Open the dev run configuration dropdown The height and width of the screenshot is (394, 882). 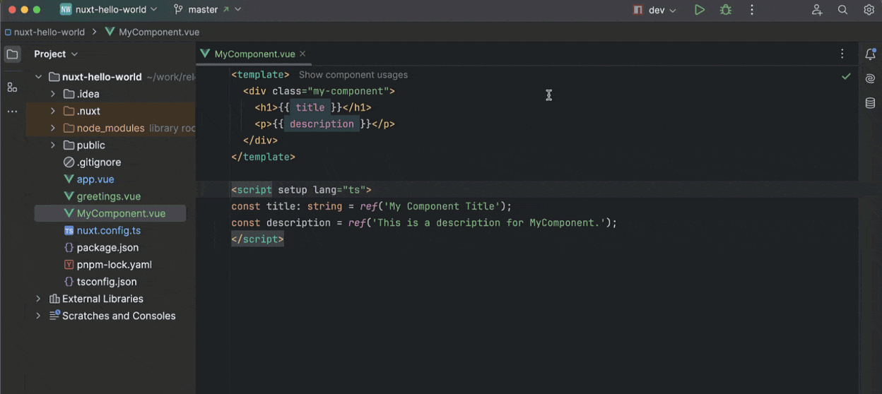[x=655, y=10]
